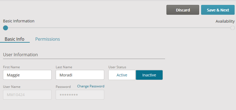
Task: Click the User Status label
Action: point(117,67)
